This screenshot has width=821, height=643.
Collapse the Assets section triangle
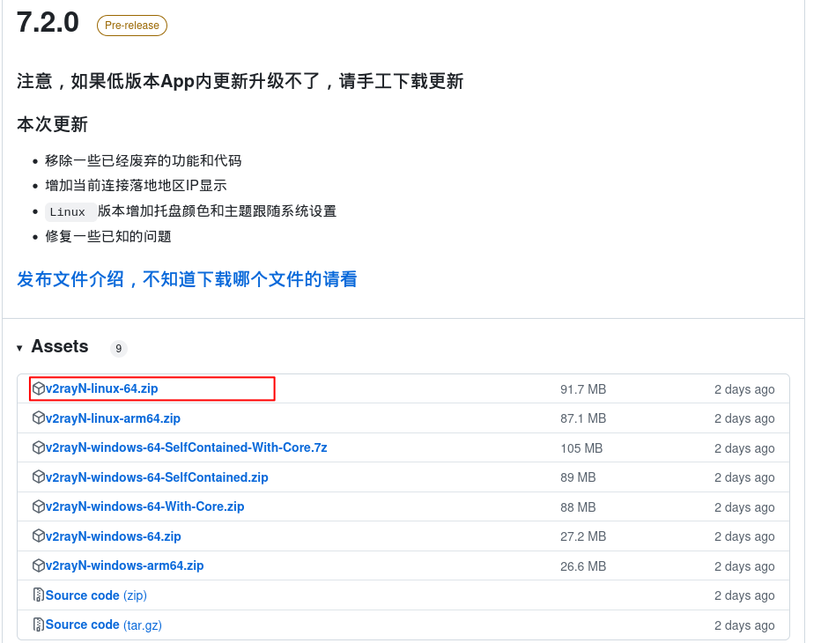(19, 349)
